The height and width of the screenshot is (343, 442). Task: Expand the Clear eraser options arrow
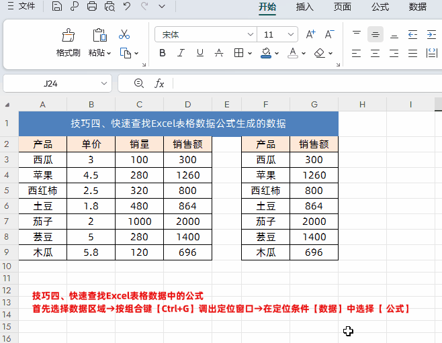330,53
